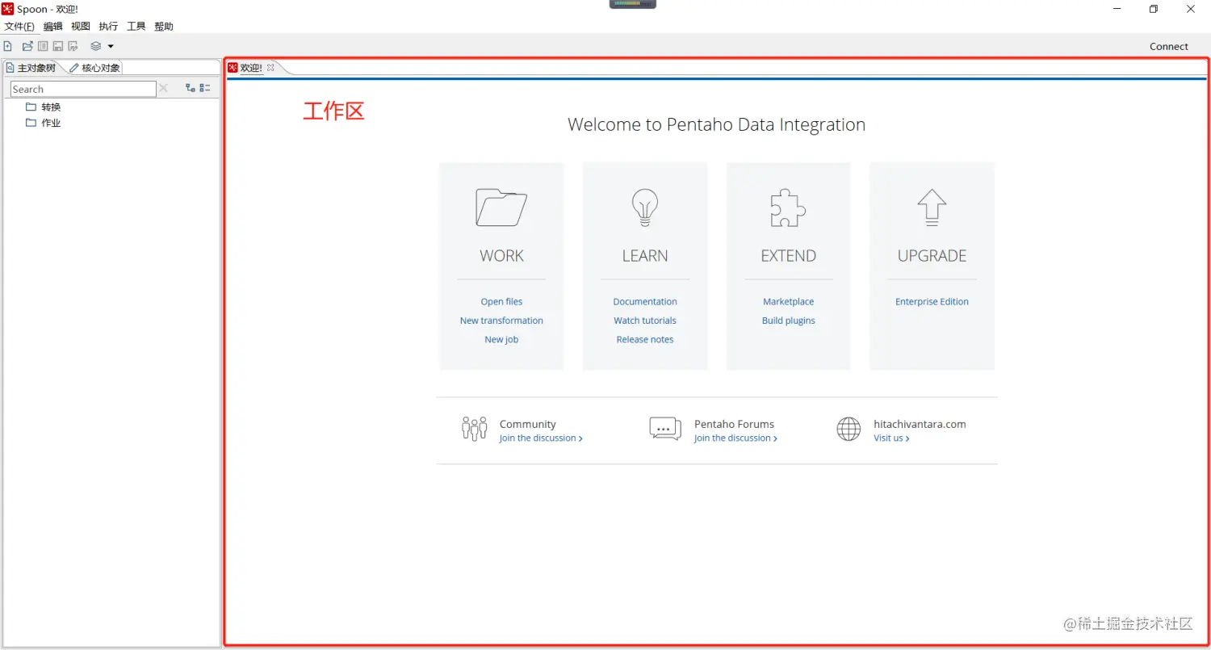Open the 执行 menu
Viewport: 1211px width, 650px height.
[x=108, y=27]
